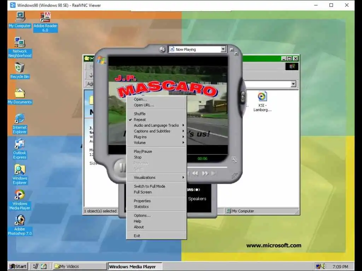Screen dimensions: 362x271
Task: Open the Adobe Photoshop 7.0 shortcut
Action: click(20, 225)
